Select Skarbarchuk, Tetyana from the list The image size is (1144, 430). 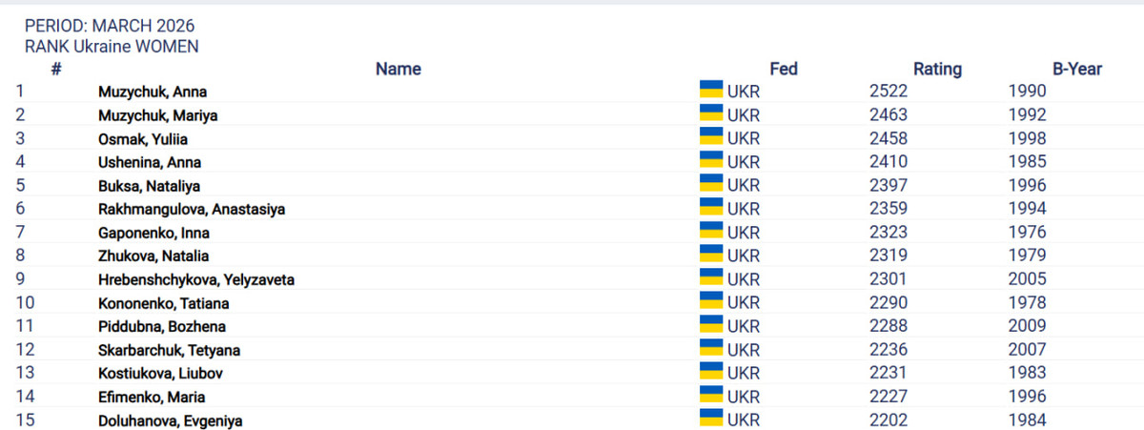coord(167,350)
